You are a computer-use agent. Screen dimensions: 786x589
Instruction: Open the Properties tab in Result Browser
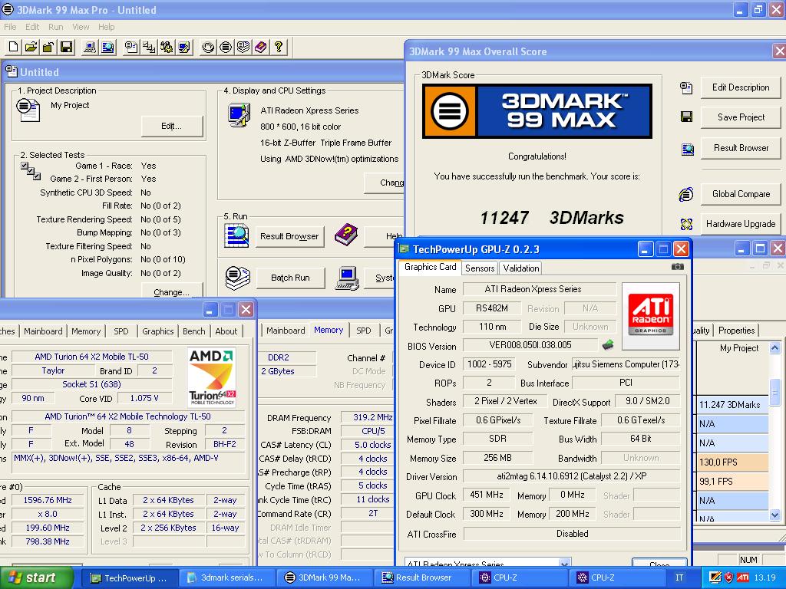coord(736,330)
